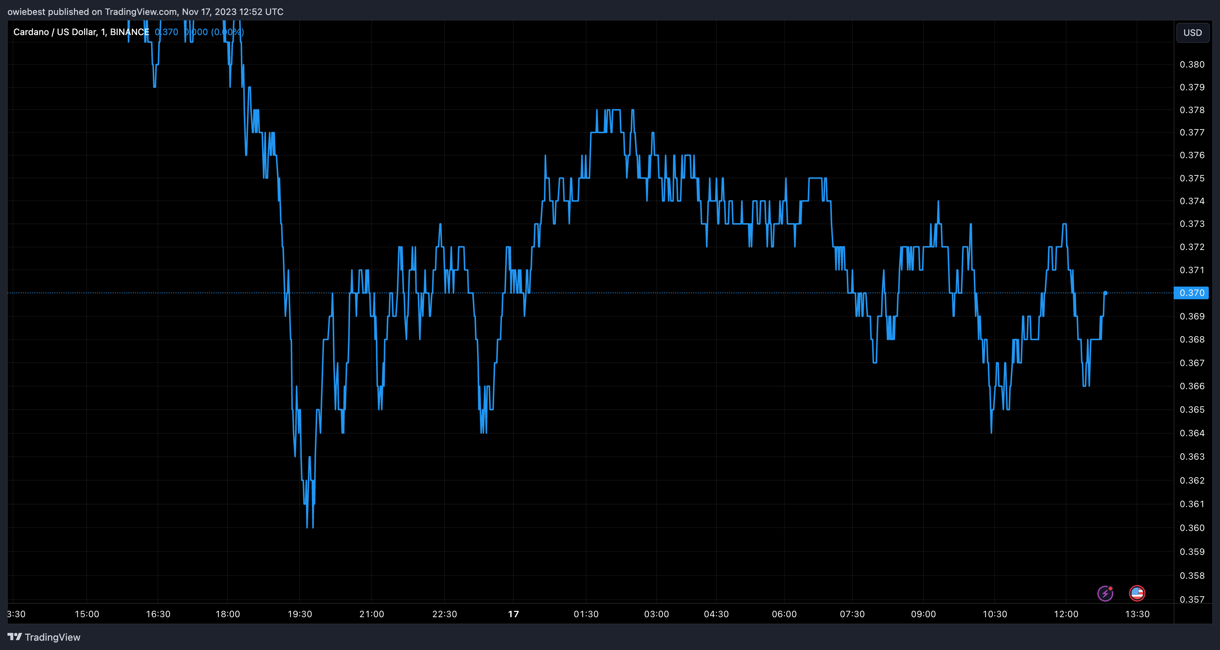
Task: Click the Cardano / US Dollar symbol title
Action: point(81,32)
